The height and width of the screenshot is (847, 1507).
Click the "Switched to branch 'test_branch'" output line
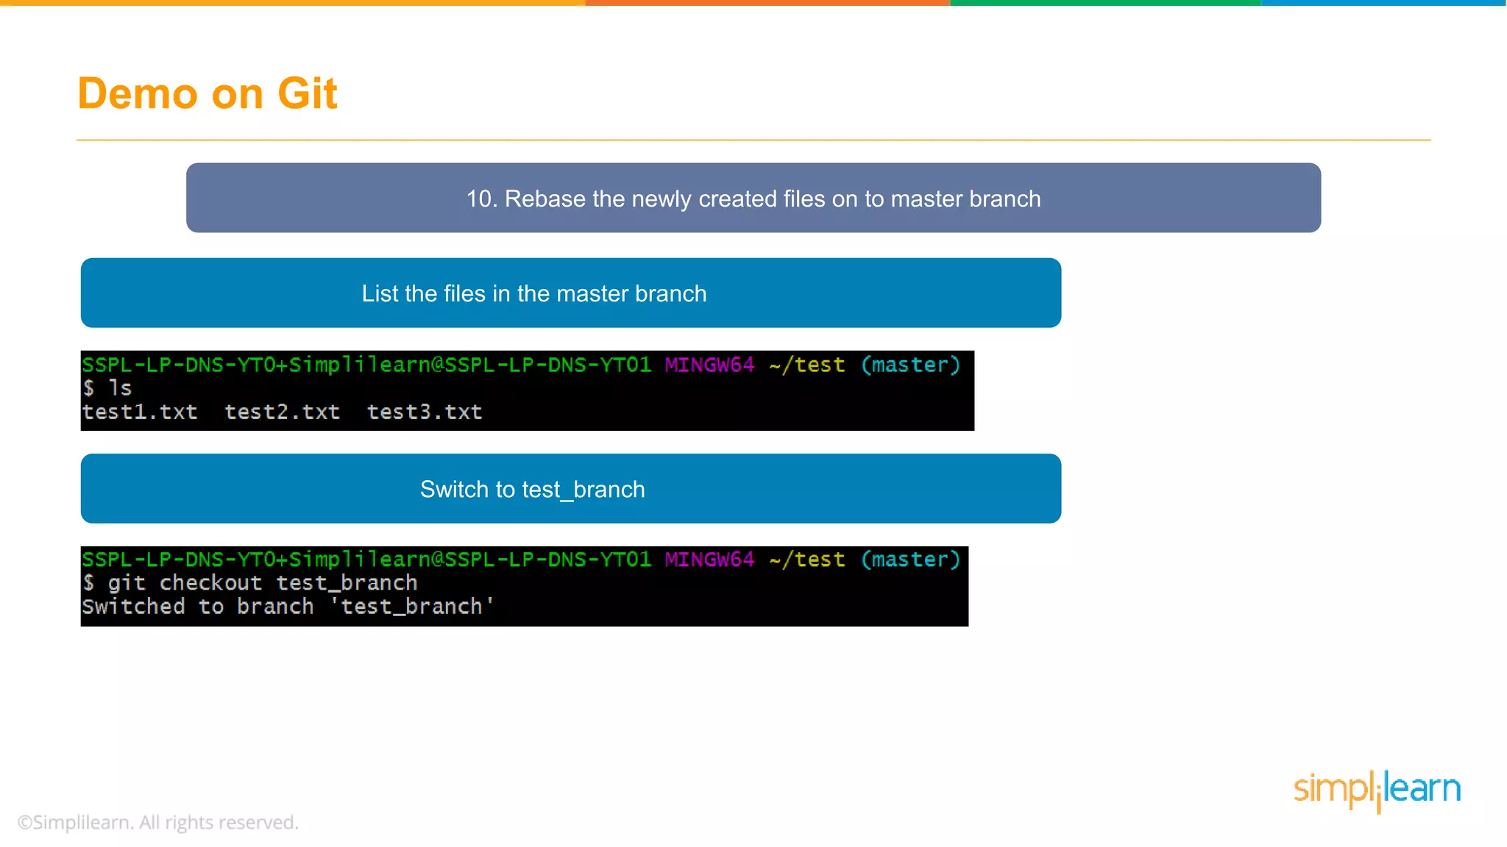click(288, 607)
